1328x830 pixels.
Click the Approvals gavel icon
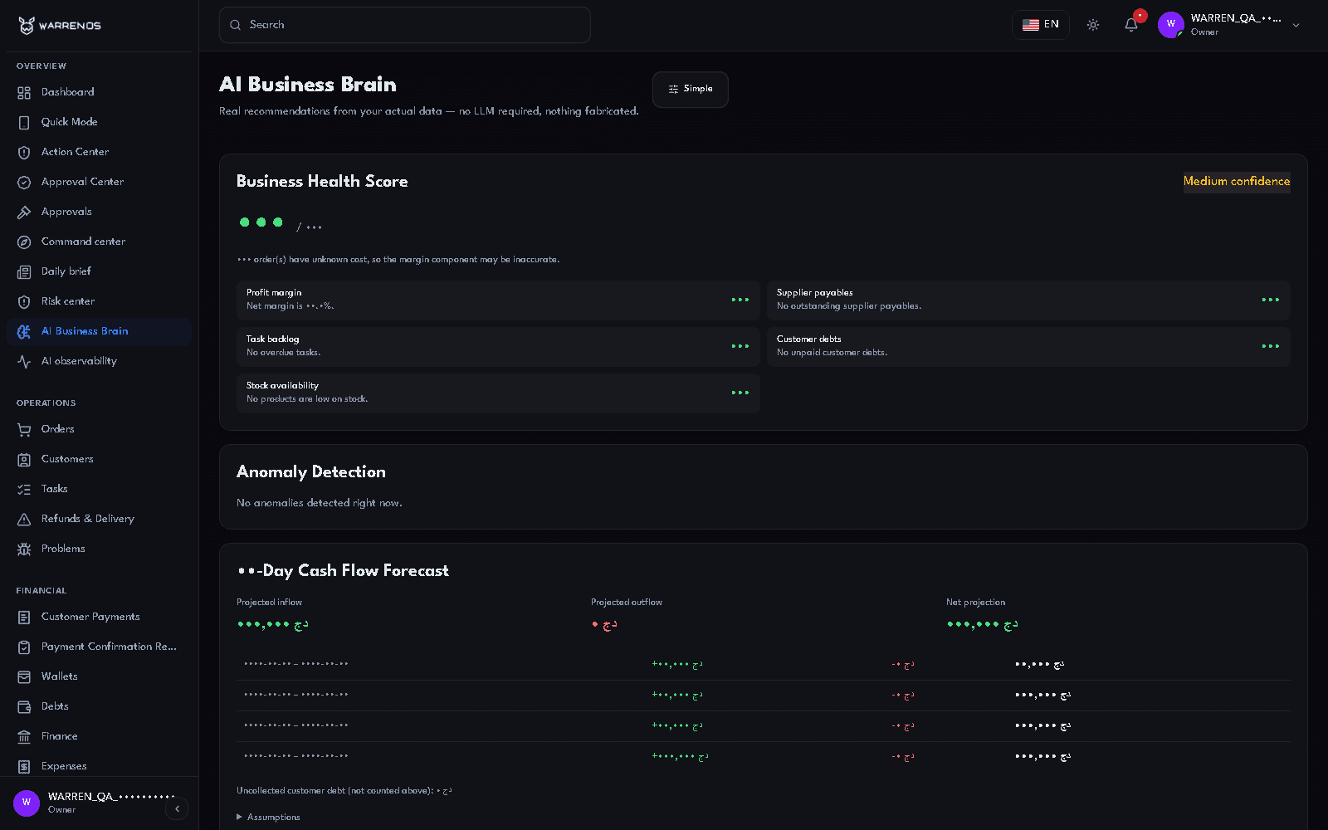click(x=24, y=212)
